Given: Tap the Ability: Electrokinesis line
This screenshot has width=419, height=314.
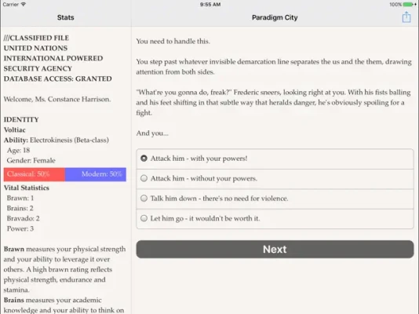Looking at the screenshot, I should (56, 141).
